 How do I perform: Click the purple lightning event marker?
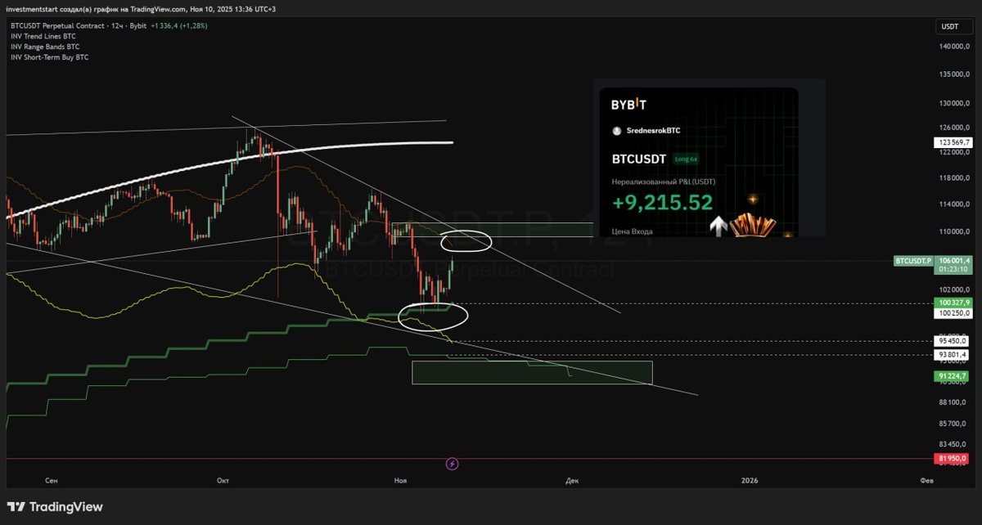click(453, 464)
